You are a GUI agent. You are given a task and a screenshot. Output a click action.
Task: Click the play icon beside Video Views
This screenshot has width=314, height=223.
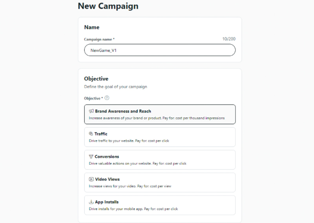pyautogui.click(x=91, y=179)
